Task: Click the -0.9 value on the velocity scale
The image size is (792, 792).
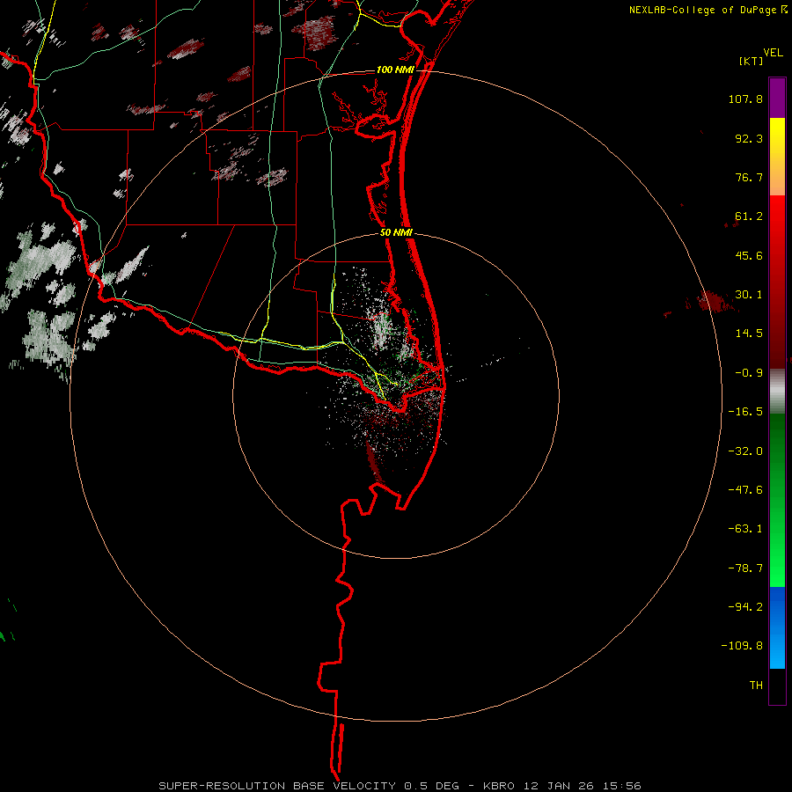Action: 749,373
